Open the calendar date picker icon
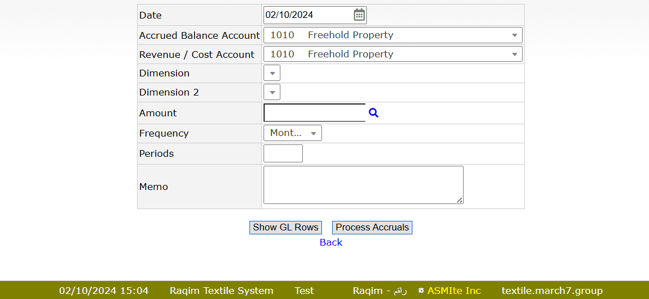 (359, 15)
